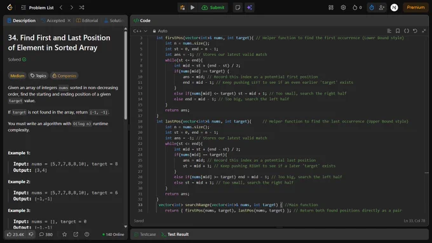Click the 140 Online indicator

113,235
